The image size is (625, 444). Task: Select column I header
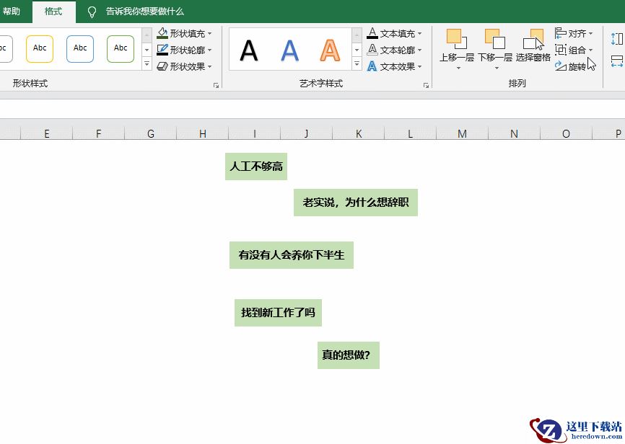[x=254, y=134]
